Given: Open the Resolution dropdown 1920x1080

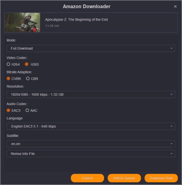Looking at the screenshot, I should tap(91, 95).
